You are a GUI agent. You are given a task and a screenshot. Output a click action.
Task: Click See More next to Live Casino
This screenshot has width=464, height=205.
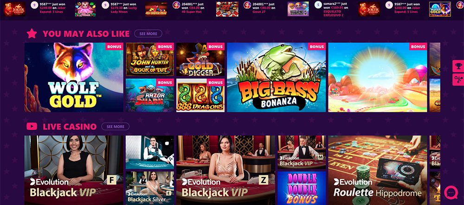[116, 127]
